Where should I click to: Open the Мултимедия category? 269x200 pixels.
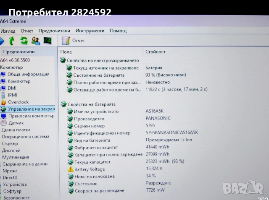(x=16, y=157)
